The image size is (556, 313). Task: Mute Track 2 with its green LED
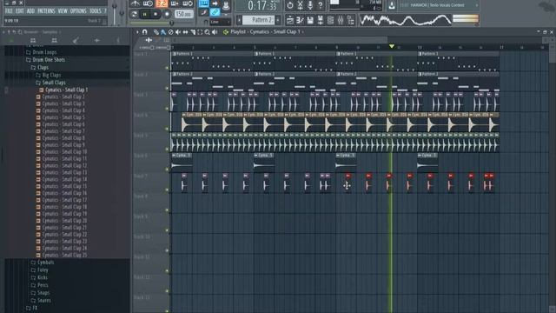(x=167, y=88)
